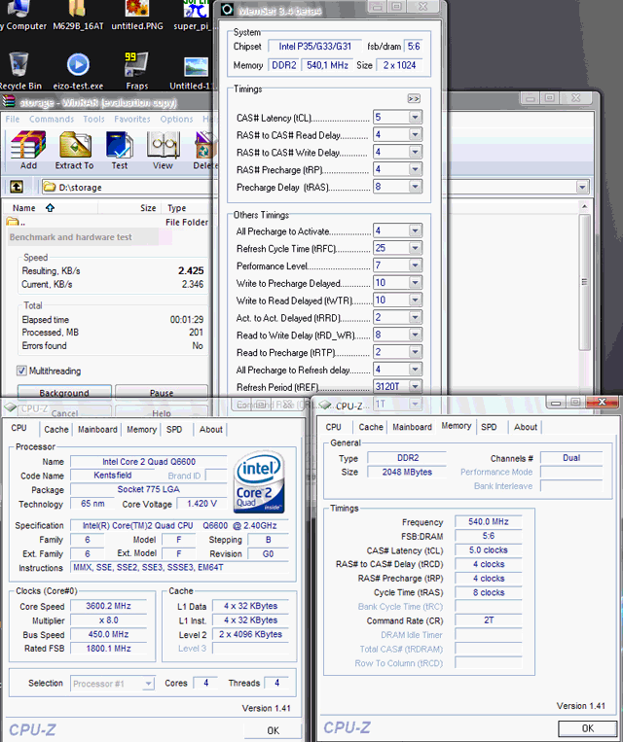The height and width of the screenshot is (742, 623).
Task: Open the WinRAR Commands menu
Action: point(52,120)
